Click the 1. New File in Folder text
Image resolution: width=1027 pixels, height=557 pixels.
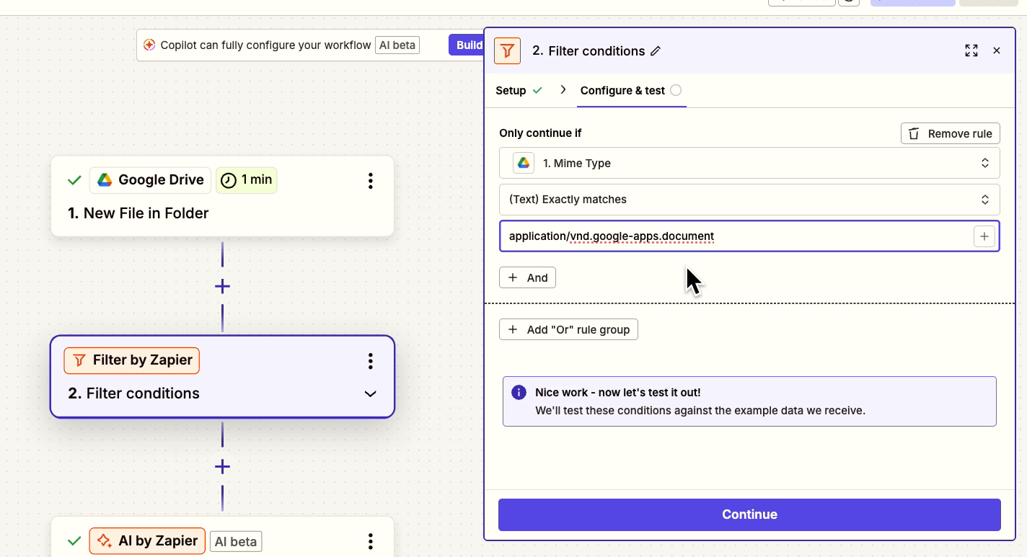138,213
